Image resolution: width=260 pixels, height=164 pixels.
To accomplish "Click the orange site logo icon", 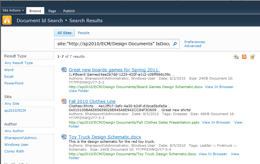I will (7, 20).
